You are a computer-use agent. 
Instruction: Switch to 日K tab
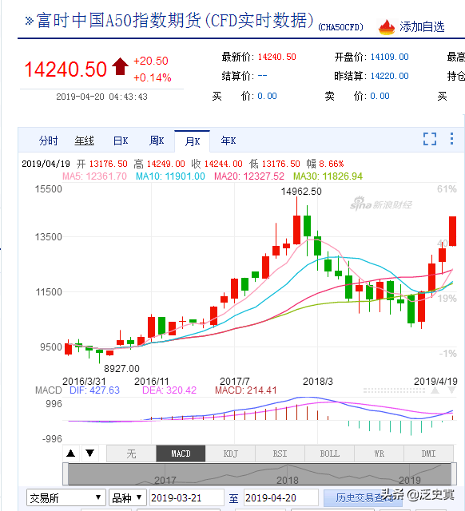pos(121,141)
